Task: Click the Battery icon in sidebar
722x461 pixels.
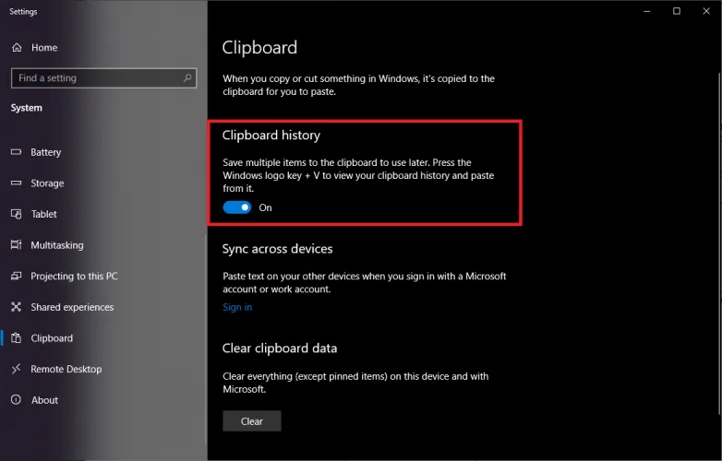Action: tap(16, 152)
